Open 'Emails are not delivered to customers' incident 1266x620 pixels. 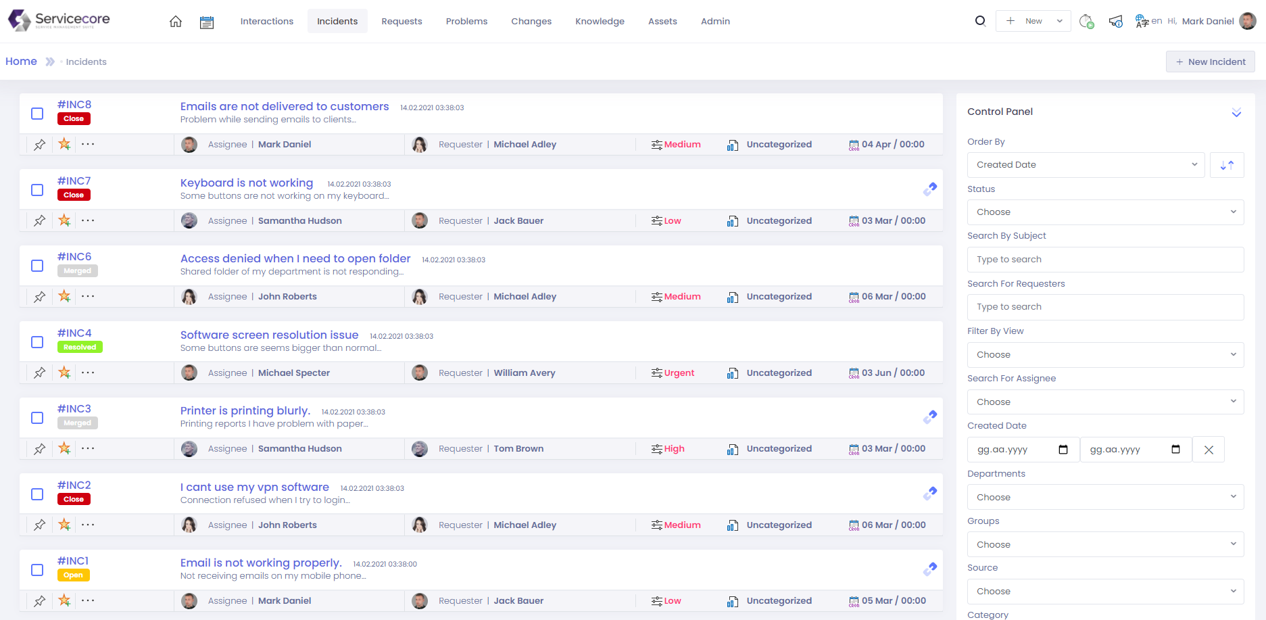click(x=285, y=106)
